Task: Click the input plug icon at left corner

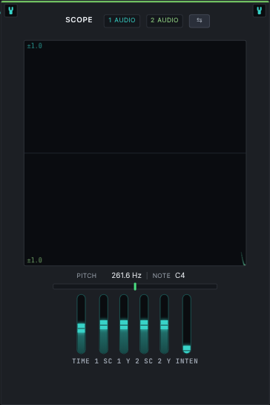Action: pos(11,10)
